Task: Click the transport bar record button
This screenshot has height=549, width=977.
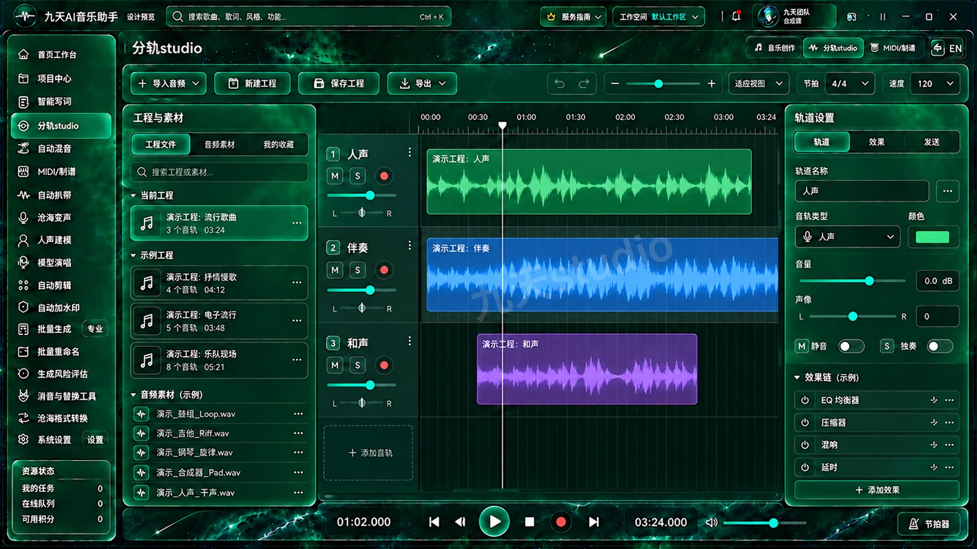Action: [561, 522]
